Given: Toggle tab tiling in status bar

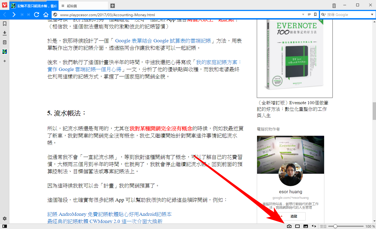Looking at the screenshot, I should pyautogui.click(x=297, y=226).
